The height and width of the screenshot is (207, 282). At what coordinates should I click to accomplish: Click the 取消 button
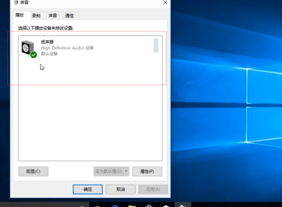pyautogui.click(x=120, y=189)
